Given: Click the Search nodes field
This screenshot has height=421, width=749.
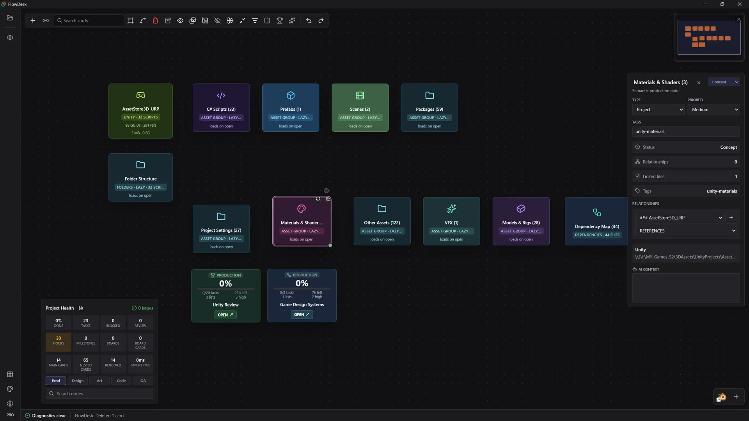Looking at the screenshot, I should (x=99, y=394).
